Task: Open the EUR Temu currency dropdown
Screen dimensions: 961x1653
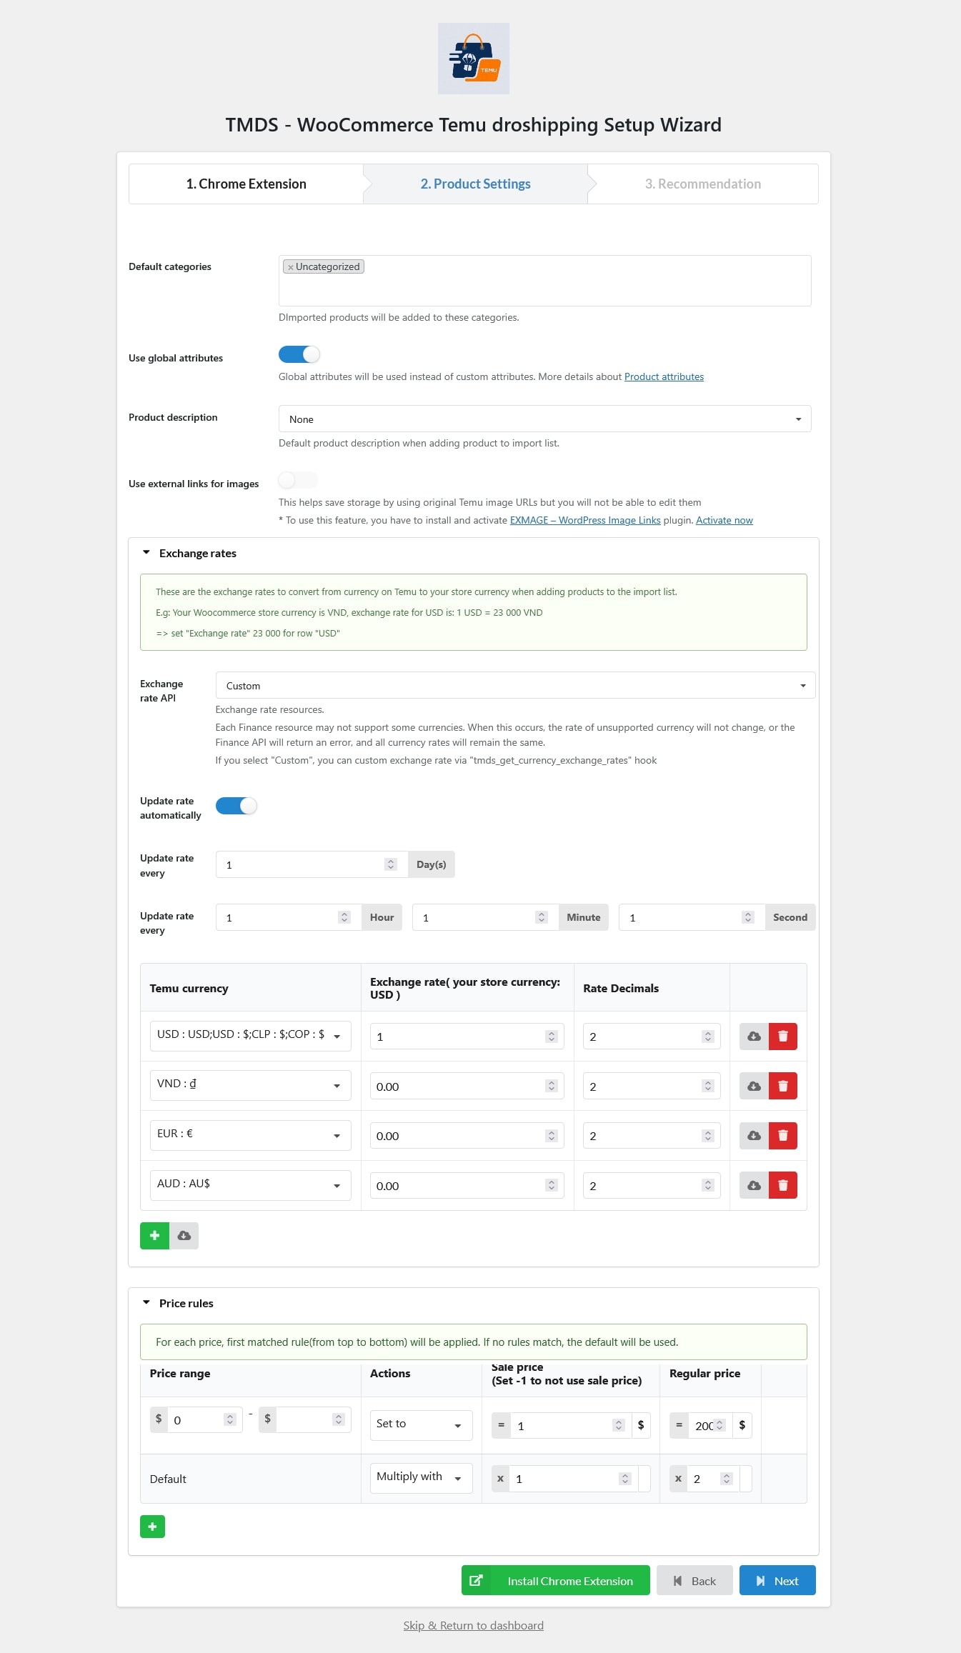Action: (x=250, y=1135)
